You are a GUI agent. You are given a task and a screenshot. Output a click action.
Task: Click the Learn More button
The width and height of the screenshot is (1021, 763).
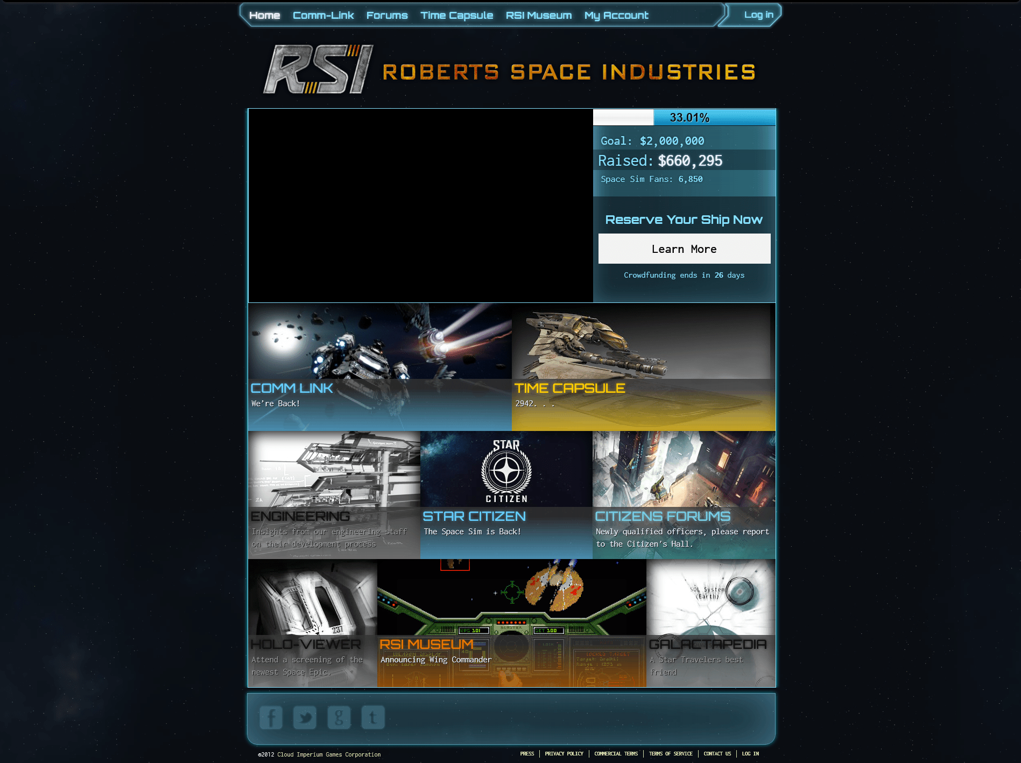coord(684,249)
